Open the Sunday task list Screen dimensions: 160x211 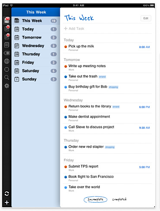36,79
